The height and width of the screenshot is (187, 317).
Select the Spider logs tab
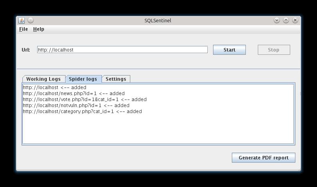pos(83,79)
